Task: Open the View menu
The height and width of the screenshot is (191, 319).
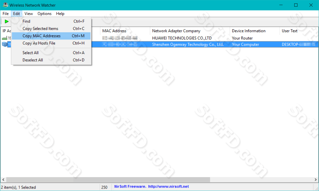Action: tap(28, 14)
